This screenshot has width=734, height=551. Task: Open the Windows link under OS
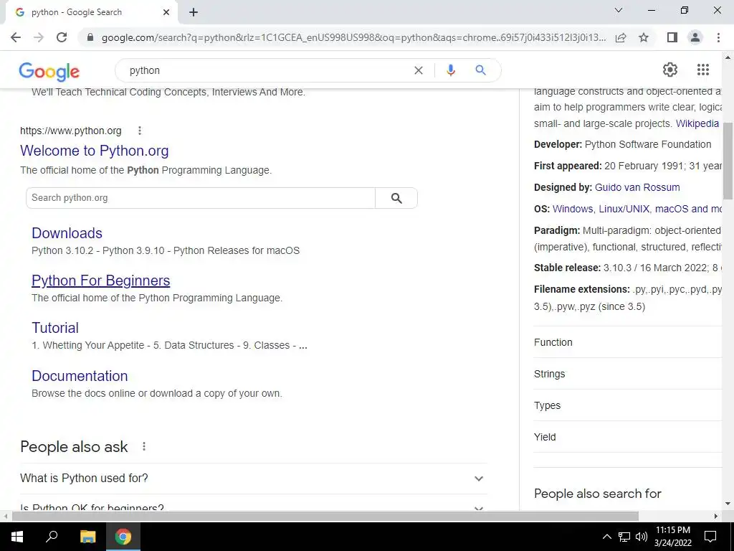[573, 209]
